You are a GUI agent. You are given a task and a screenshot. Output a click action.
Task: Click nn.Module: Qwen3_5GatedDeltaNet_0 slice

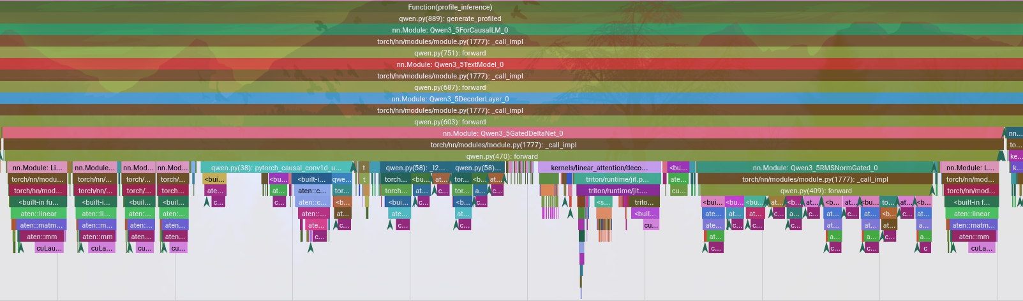tap(503, 133)
